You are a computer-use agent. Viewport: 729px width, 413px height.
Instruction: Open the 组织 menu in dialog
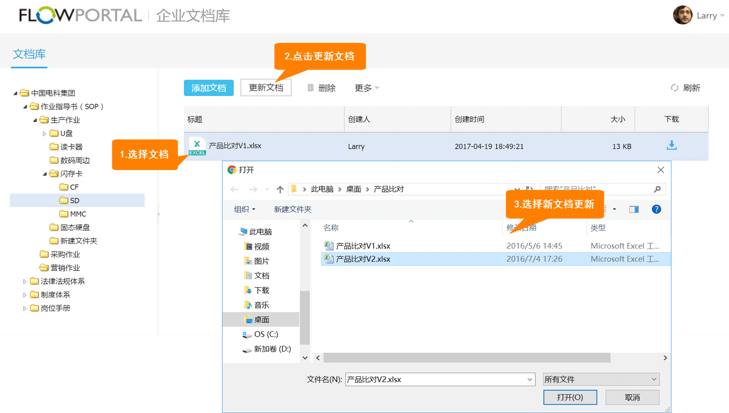click(244, 209)
